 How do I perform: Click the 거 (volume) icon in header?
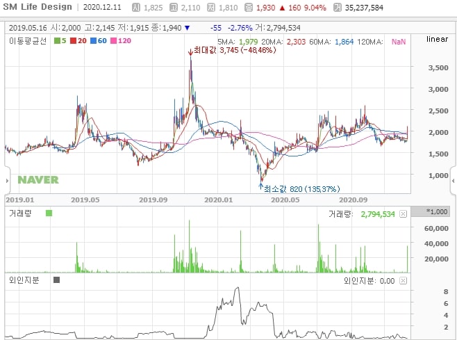338,8
